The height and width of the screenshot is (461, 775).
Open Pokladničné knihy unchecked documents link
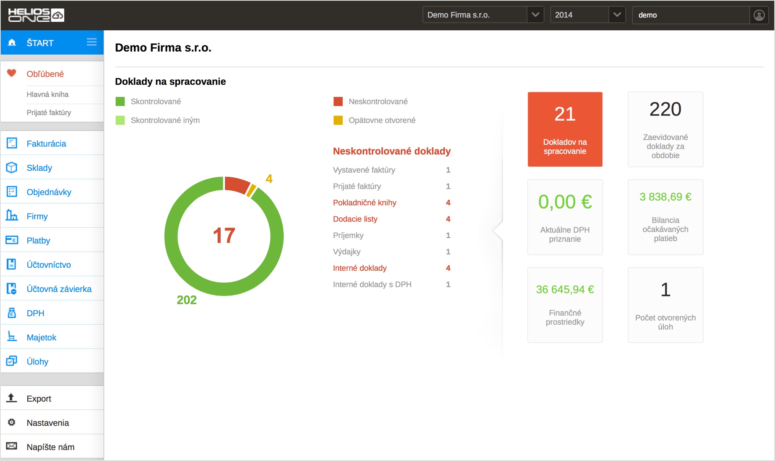[364, 202]
